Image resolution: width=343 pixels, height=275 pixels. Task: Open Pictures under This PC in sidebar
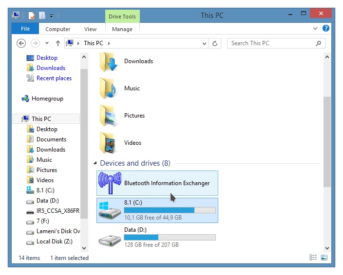(x=47, y=170)
